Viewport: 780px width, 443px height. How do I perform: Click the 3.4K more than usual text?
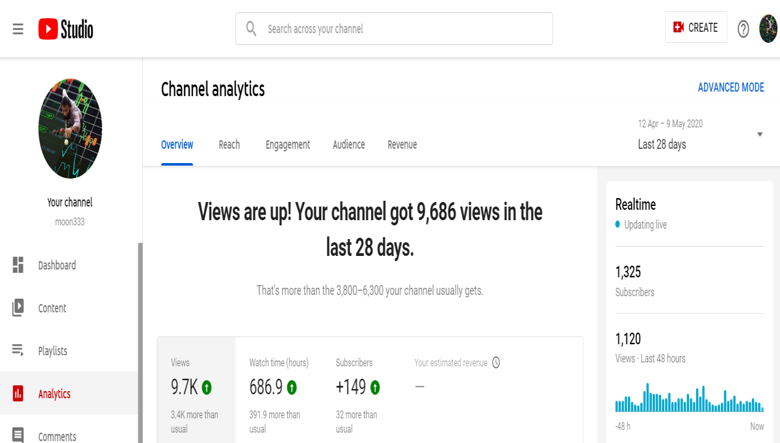click(194, 422)
